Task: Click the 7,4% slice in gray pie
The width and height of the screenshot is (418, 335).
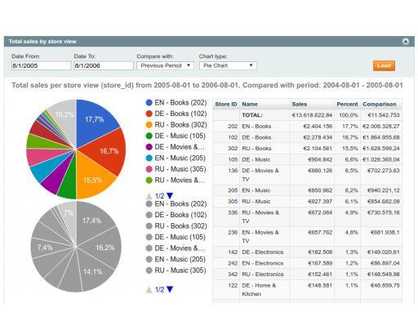Action: pos(45,248)
